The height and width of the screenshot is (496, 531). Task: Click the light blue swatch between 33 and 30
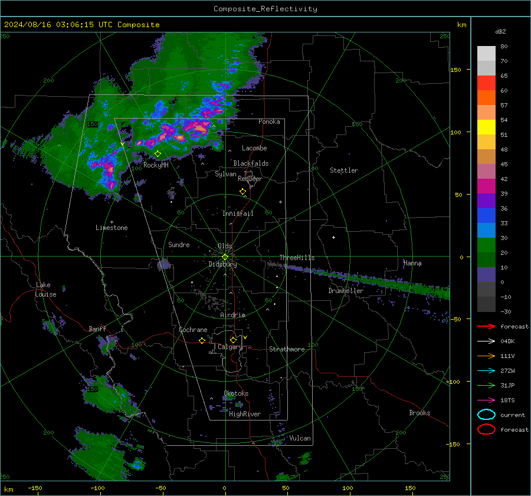pos(486,230)
